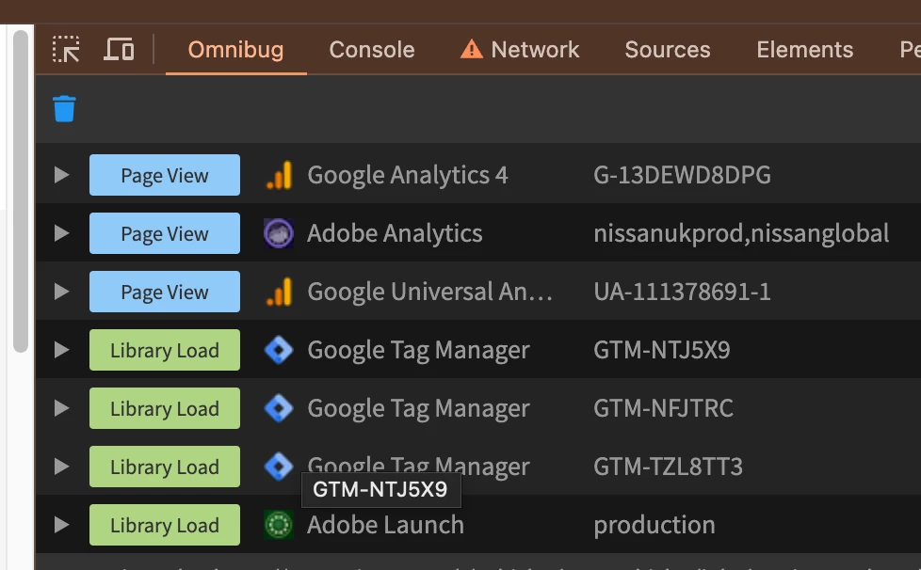Click the Adobe Analytics provider icon
This screenshot has height=570, width=921.
pos(279,233)
